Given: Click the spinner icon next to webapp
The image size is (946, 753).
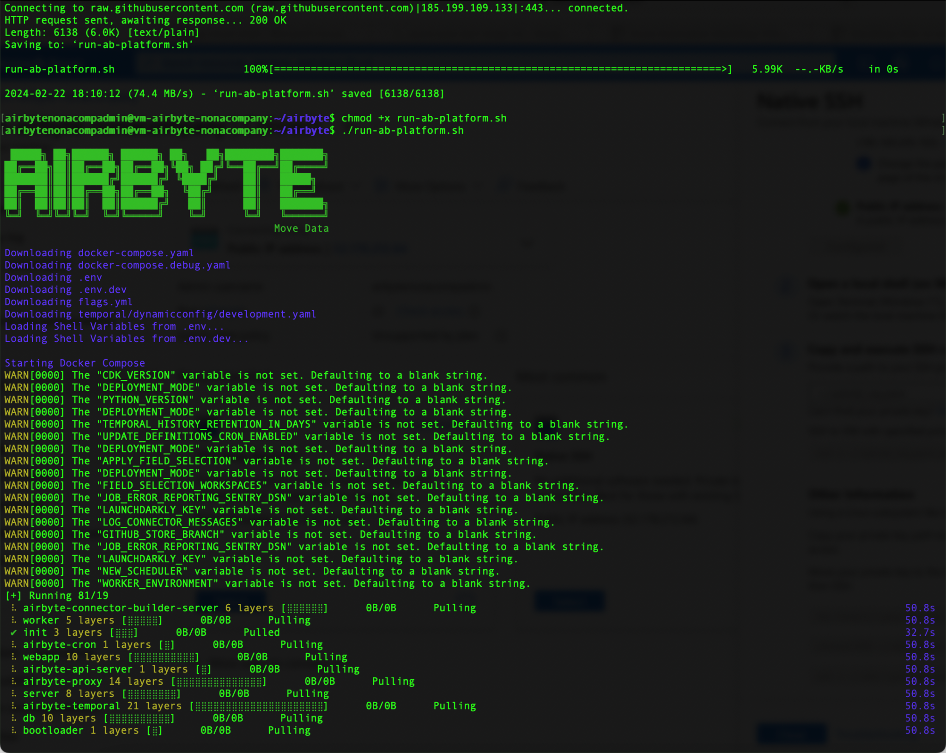Looking at the screenshot, I should tap(14, 657).
